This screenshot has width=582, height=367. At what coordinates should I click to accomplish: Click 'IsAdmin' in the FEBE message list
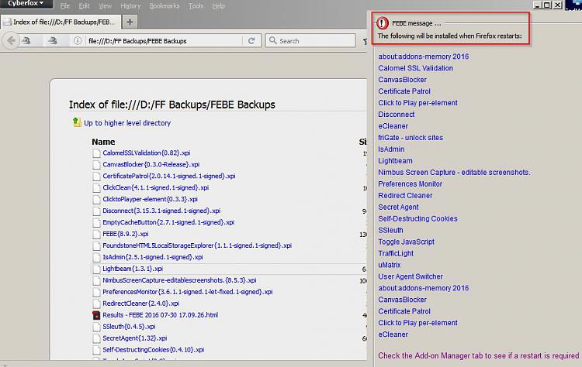click(x=391, y=149)
